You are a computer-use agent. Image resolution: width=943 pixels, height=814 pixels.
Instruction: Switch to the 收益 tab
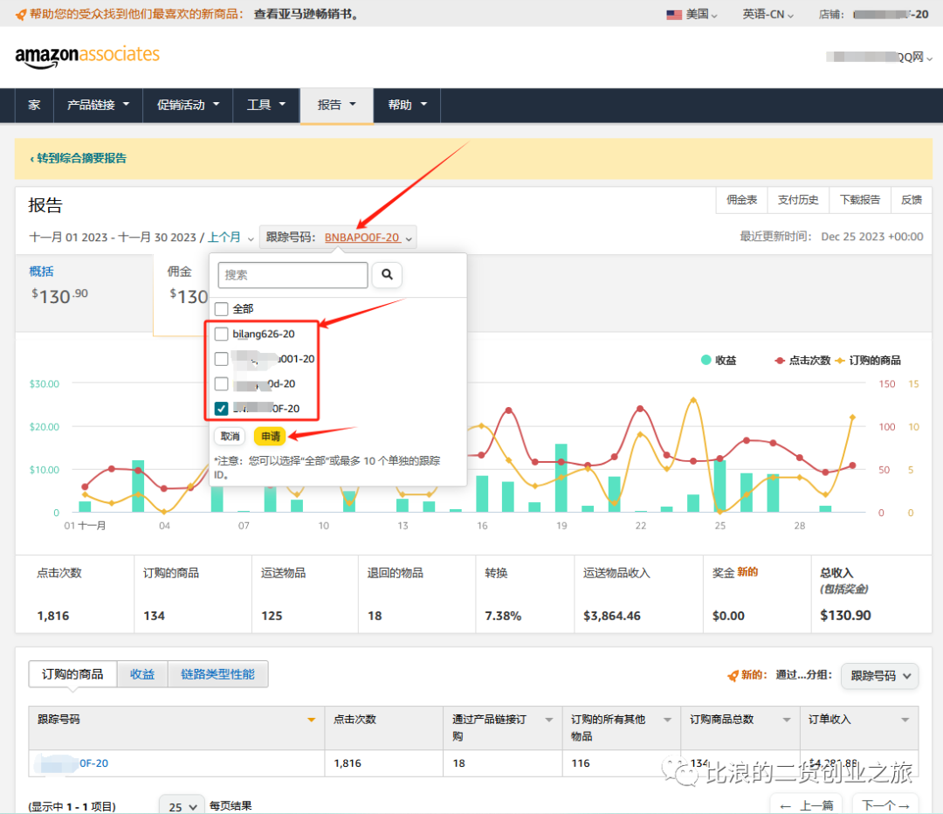click(142, 674)
